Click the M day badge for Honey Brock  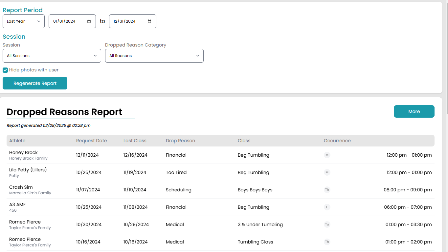click(x=327, y=155)
